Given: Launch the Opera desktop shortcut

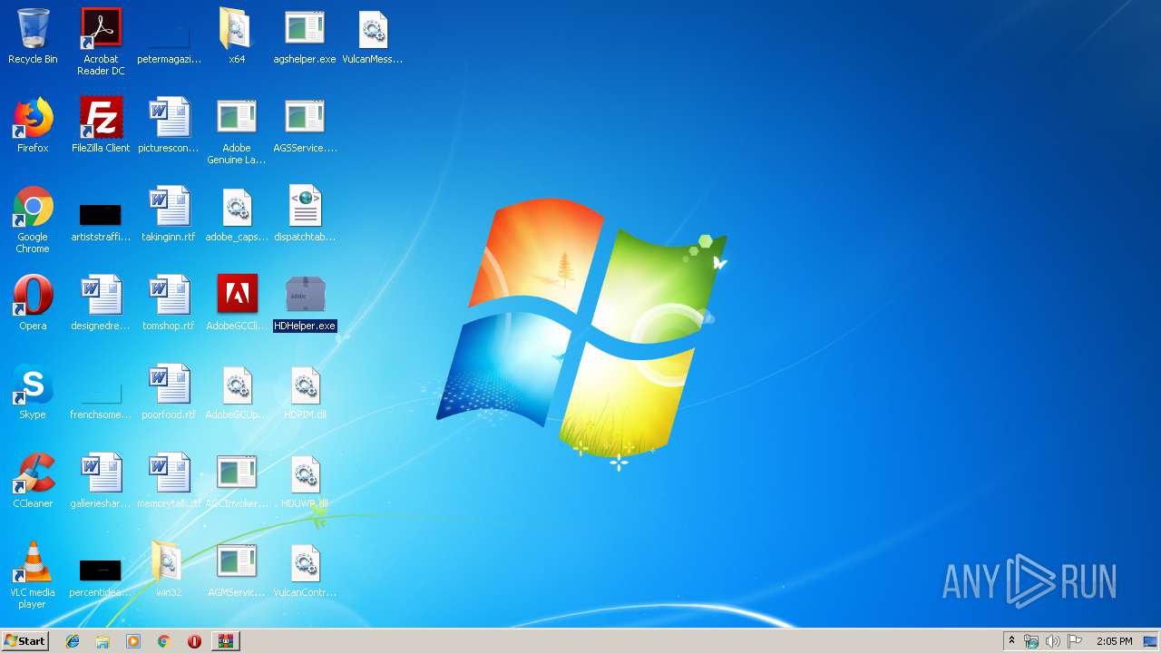Looking at the screenshot, I should [33, 305].
